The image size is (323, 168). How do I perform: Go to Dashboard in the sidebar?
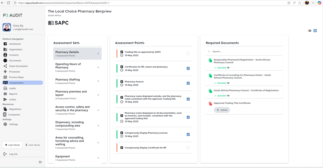pos(15,44)
